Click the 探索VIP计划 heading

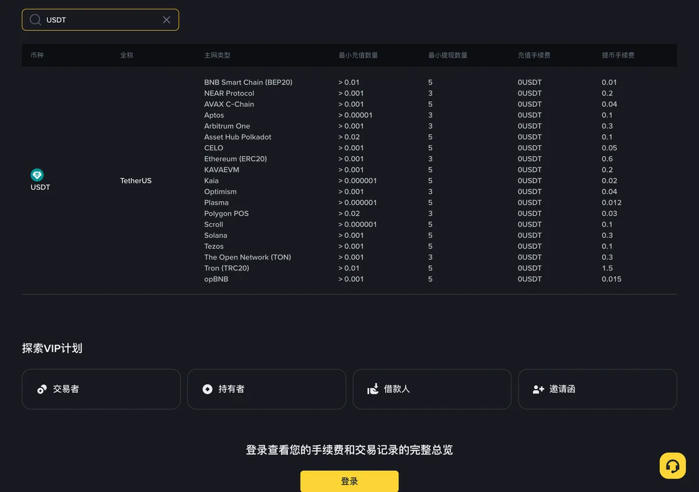(52, 349)
